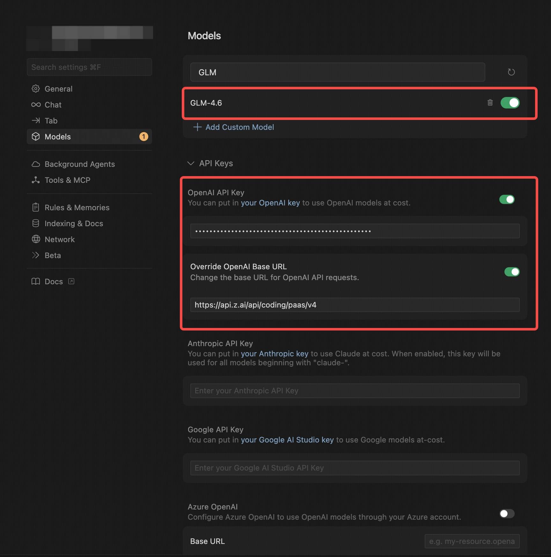Open Docs using the external-link icon
The height and width of the screenshot is (557, 551).
coord(71,281)
